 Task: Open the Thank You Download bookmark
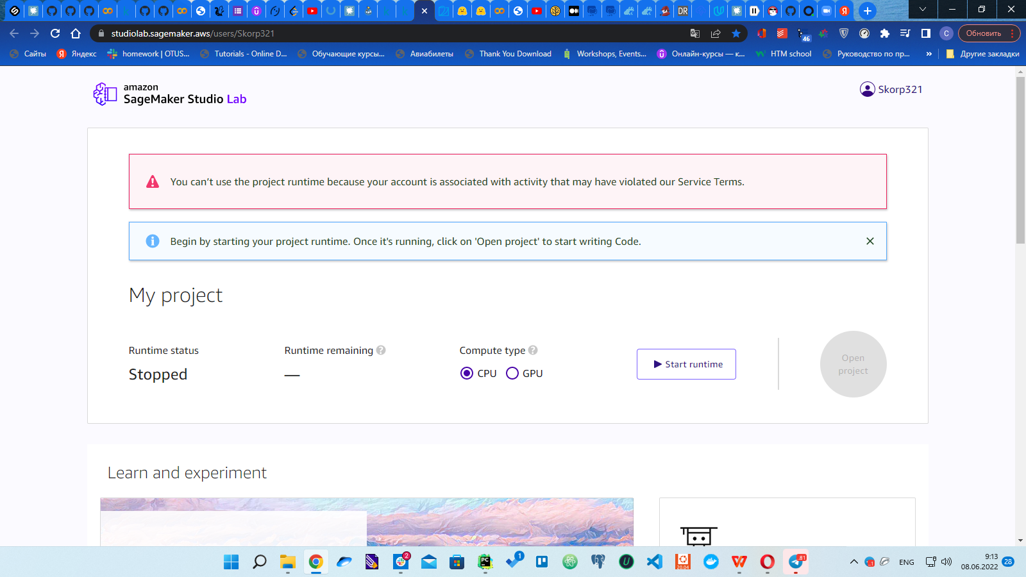tap(508, 54)
